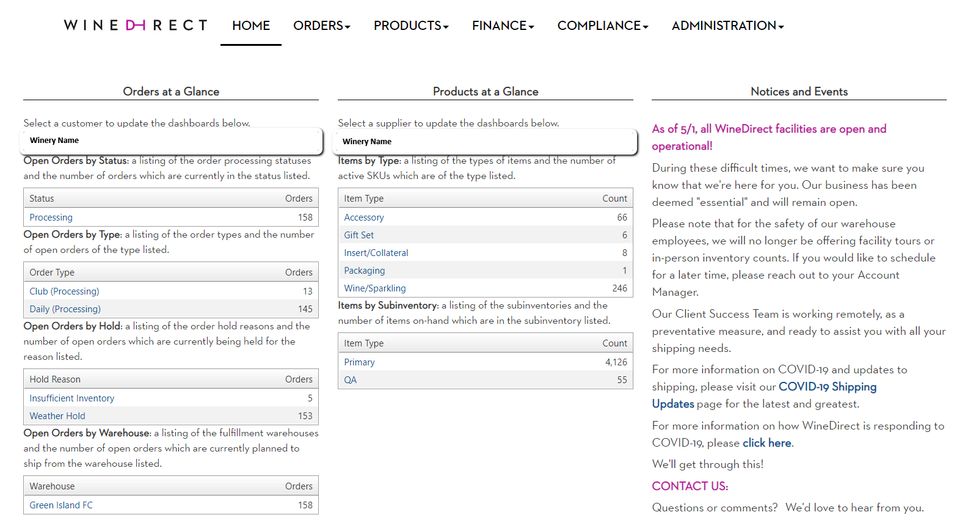The height and width of the screenshot is (523, 962).
Task: Click the Orders at a Glance heading
Action: (x=171, y=92)
